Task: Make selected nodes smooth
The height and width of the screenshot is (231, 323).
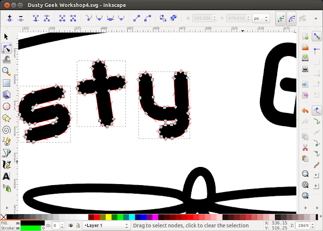Action: tap(99, 18)
